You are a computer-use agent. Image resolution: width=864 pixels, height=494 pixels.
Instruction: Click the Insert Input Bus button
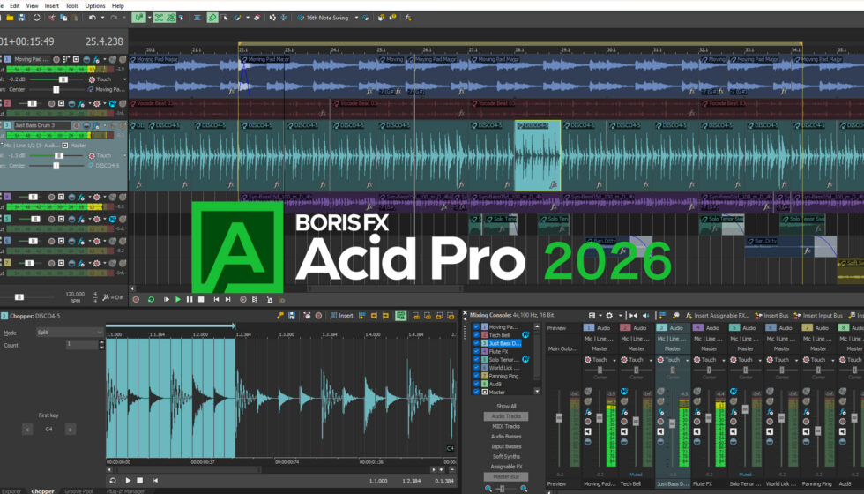coord(818,316)
